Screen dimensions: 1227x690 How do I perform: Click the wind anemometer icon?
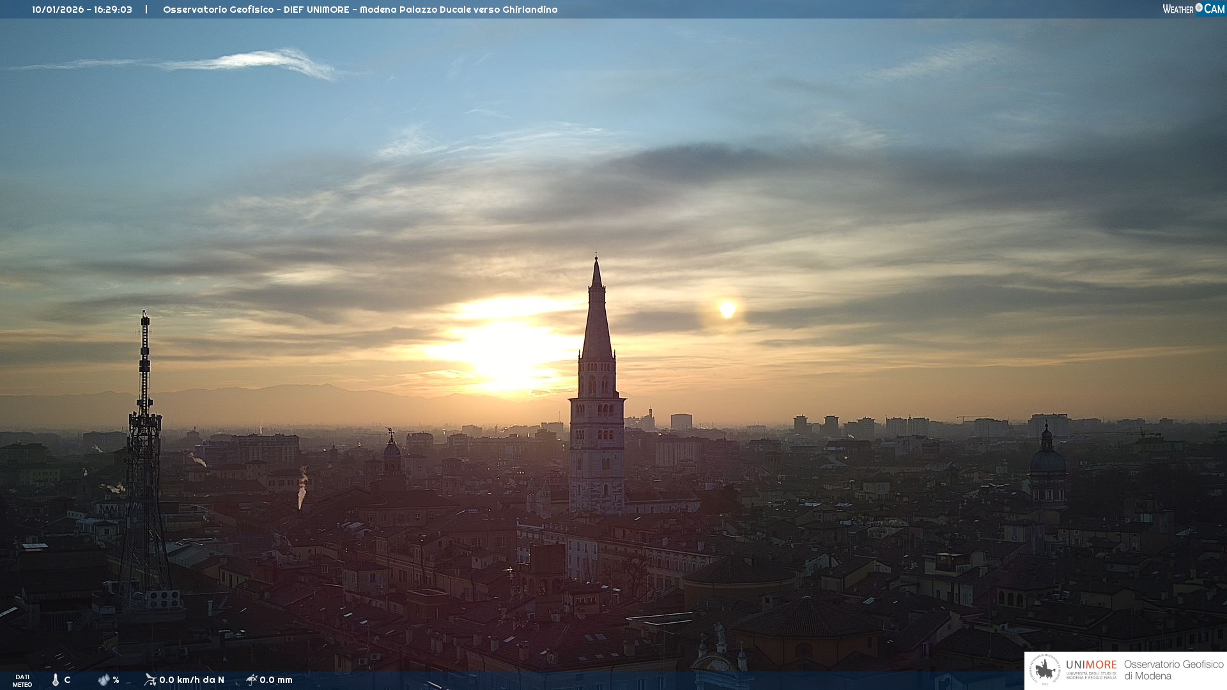[x=150, y=679]
